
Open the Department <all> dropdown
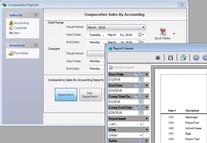[x=141, y=124]
